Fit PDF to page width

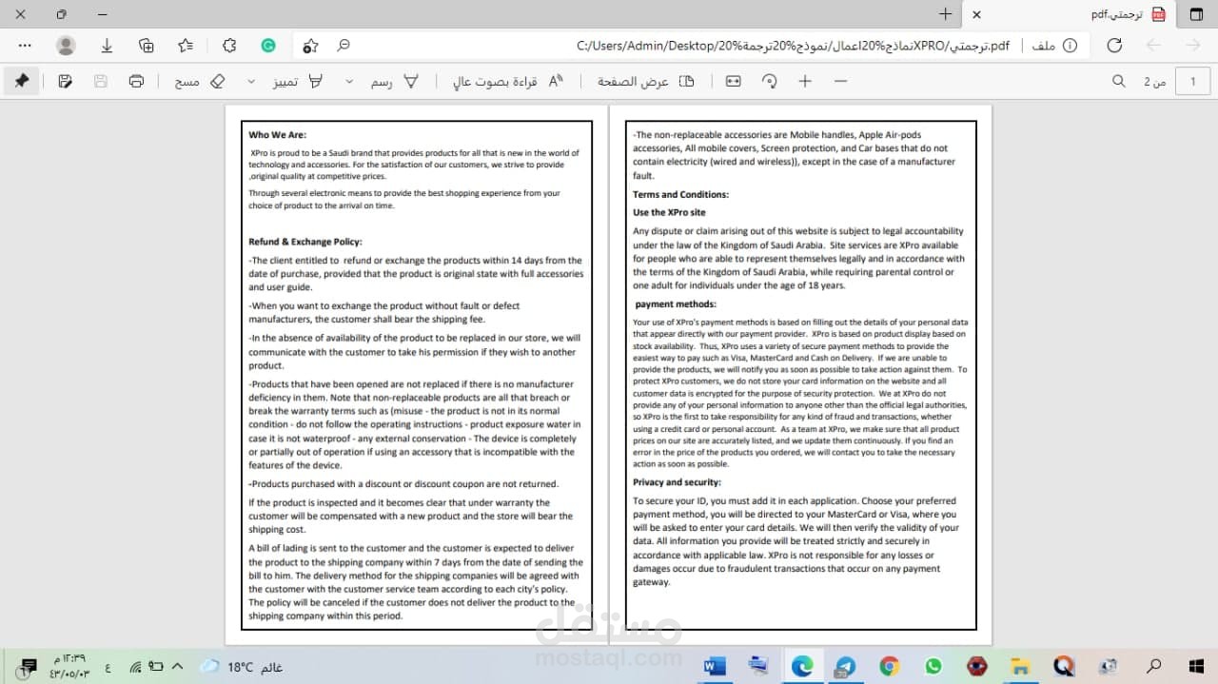click(x=734, y=82)
